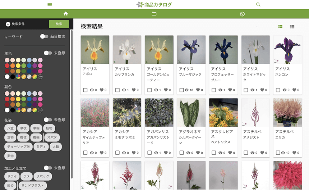Go to the home icon tab
The image size is (309, 190).
66,14
